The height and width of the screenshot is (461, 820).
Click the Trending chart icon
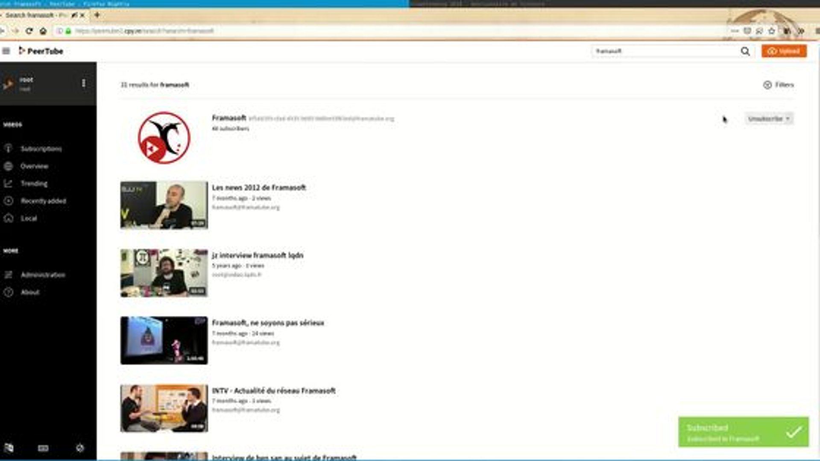tap(9, 184)
